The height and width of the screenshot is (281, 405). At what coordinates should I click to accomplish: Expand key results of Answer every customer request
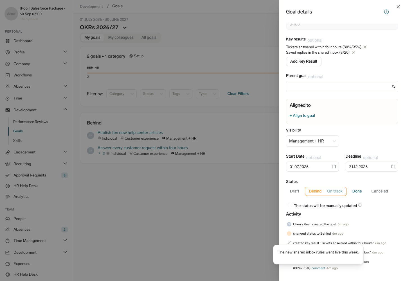coord(100,153)
